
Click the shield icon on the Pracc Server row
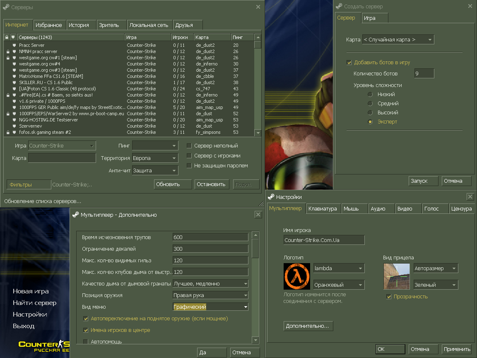point(14,45)
